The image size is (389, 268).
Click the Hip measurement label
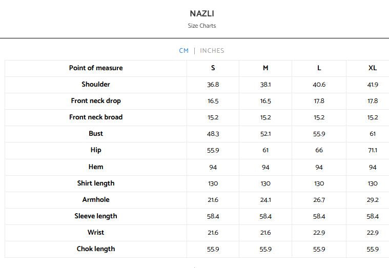(x=96, y=150)
